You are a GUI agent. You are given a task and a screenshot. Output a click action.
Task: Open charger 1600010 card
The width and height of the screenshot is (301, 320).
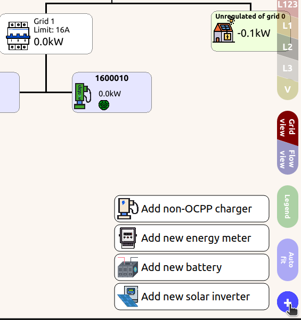(x=112, y=92)
